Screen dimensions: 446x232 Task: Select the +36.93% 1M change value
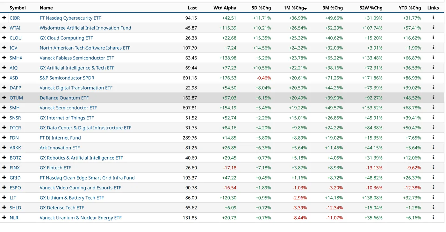[298, 18]
